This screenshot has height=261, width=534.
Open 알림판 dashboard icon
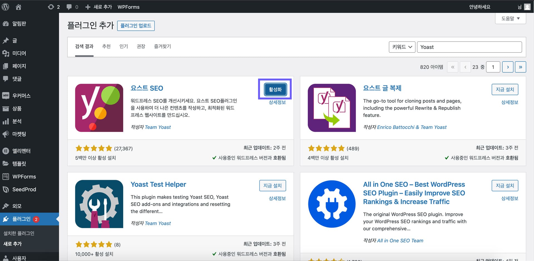6,24
